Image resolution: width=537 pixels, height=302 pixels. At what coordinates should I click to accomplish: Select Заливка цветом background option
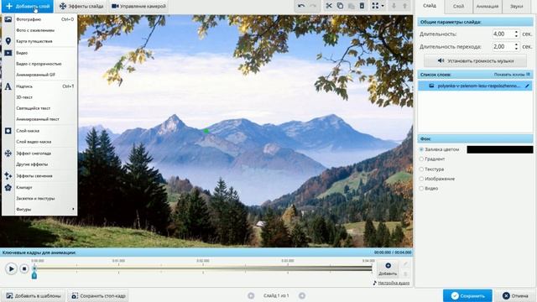pyautogui.click(x=421, y=149)
